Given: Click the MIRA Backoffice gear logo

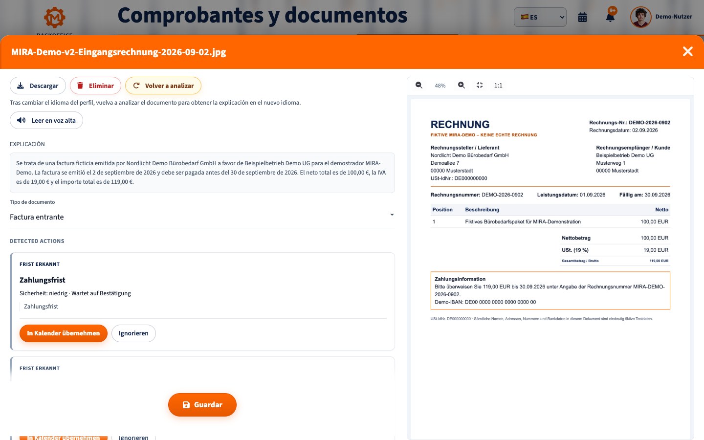Looking at the screenshot, I should pos(55,18).
